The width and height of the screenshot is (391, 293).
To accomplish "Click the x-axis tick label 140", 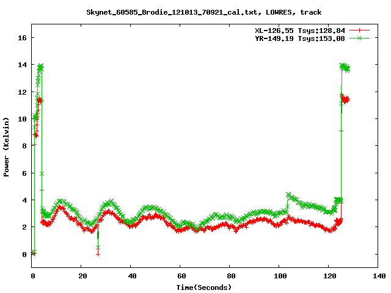I will pyautogui.click(x=379, y=276).
